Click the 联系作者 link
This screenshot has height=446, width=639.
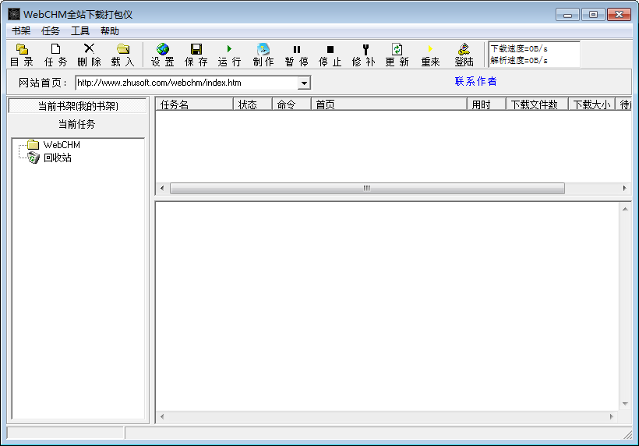pyautogui.click(x=475, y=81)
